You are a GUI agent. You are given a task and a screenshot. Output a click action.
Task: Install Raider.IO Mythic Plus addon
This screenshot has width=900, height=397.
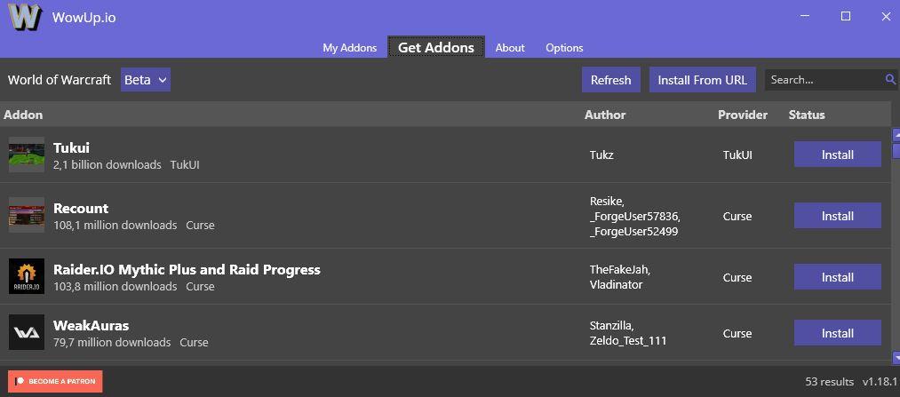click(837, 277)
